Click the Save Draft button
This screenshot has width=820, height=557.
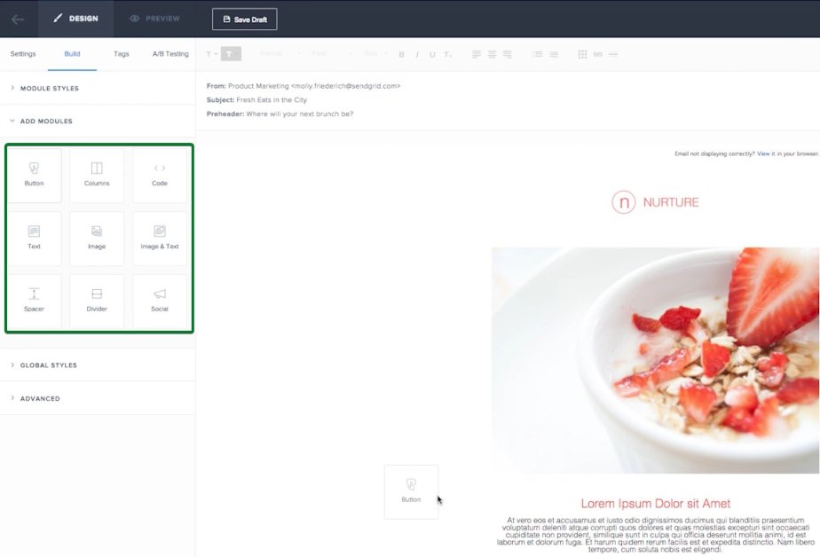coord(245,20)
